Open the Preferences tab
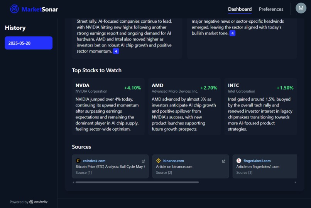The image size is (311, 208). (271, 9)
